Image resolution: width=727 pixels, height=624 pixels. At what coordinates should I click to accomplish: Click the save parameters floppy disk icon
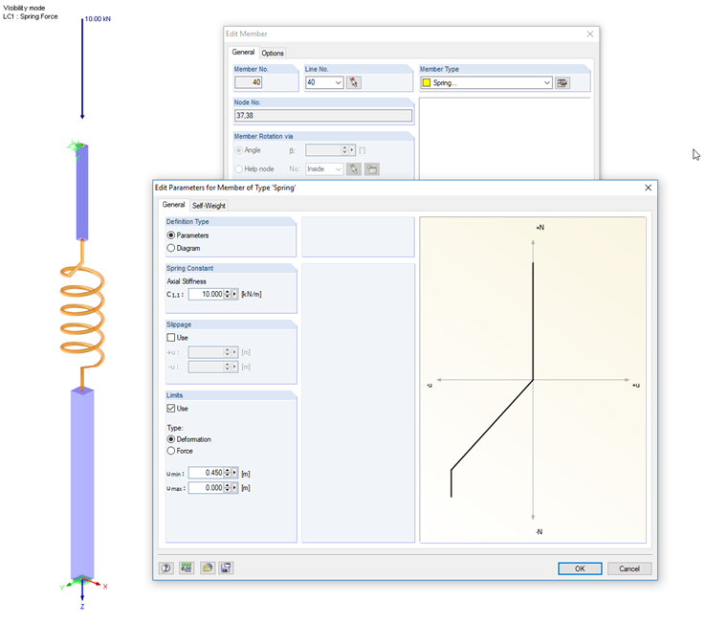click(x=226, y=568)
